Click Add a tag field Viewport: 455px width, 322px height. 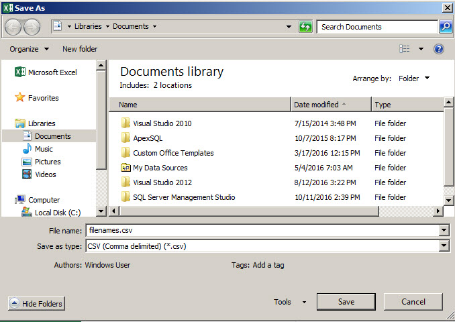tap(268, 265)
